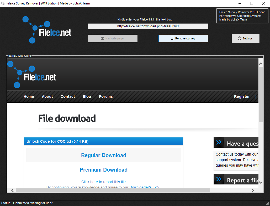Image resolution: width=270 pixels, height=206 pixels.
Task: Open the report this file link
Action: (x=103, y=182)
